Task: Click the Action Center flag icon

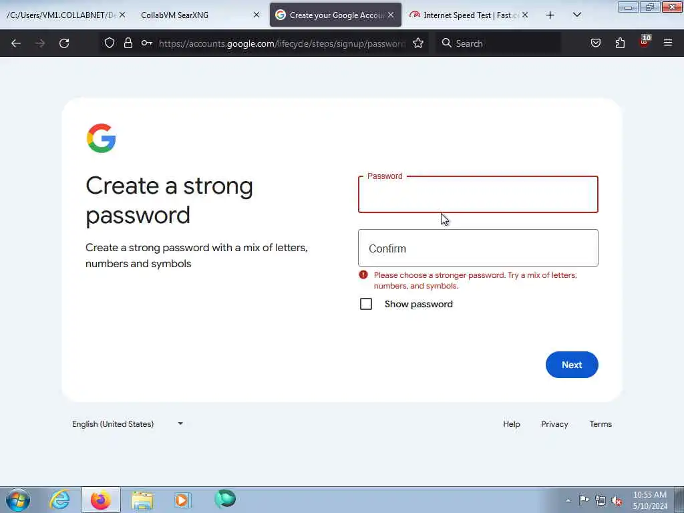Action: [x=584, y=500]
